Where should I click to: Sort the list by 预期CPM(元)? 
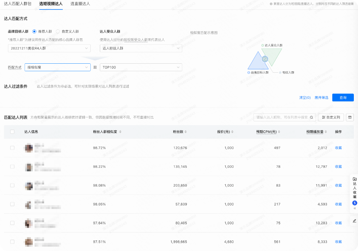(x=279, y=132)
